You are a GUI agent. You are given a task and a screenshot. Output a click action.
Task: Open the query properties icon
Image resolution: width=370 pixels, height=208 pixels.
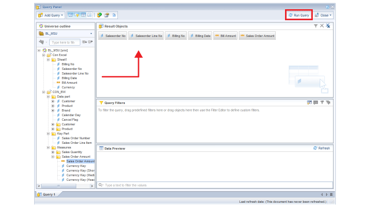click(x=106, y=15)
